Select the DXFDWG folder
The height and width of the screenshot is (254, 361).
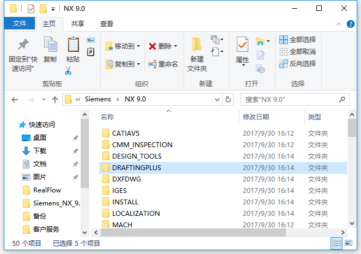tap(223, 179)
